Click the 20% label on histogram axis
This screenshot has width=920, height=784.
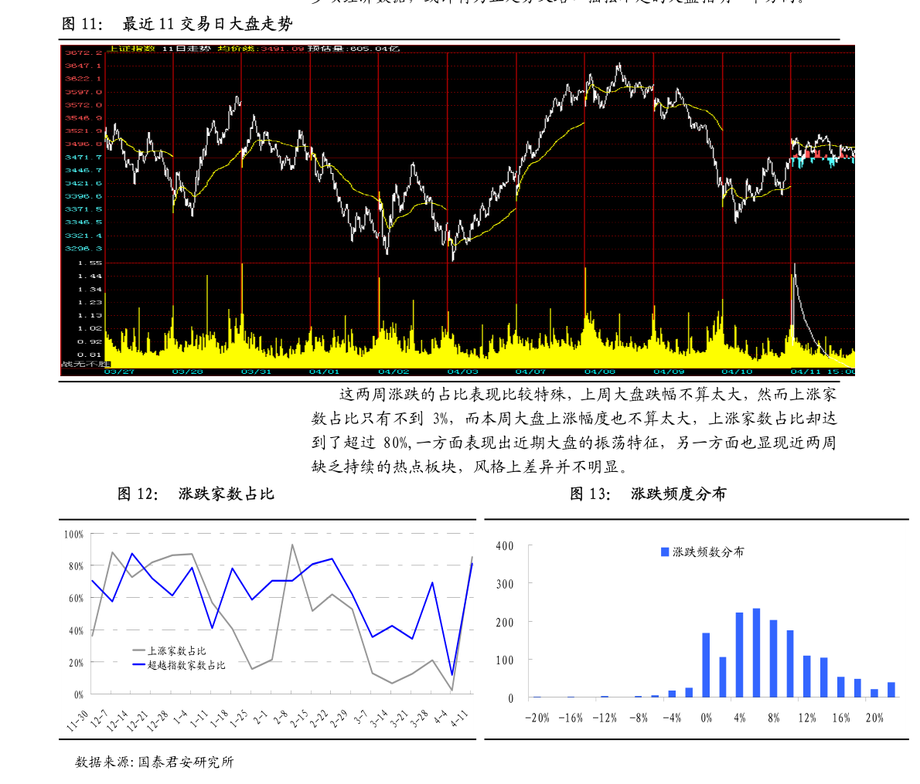point(874,718)
